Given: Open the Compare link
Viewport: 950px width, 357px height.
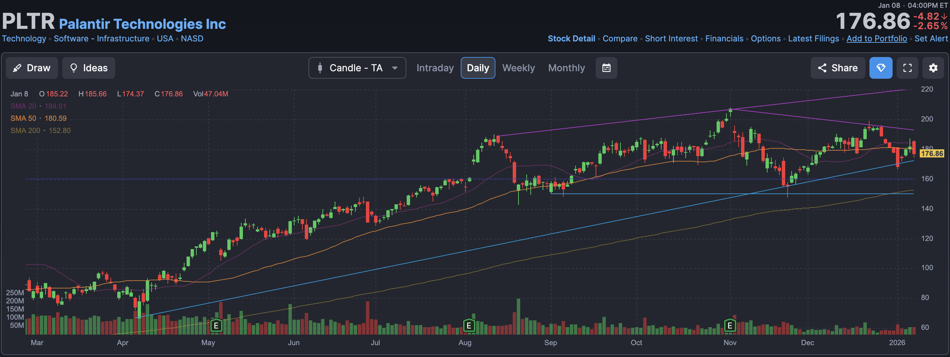Looking at the screenshot, I should coord(620,39).
